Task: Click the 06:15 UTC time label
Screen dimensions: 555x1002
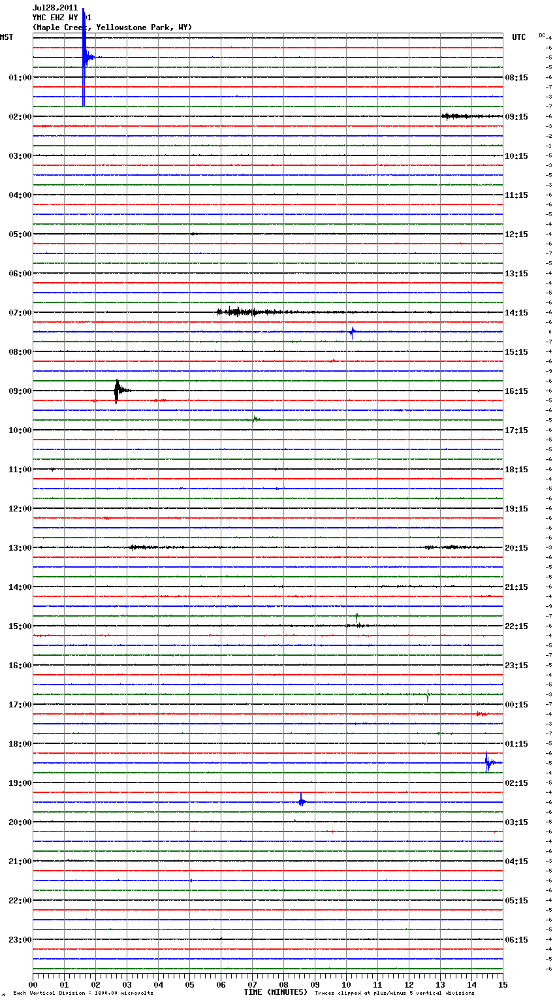Action: (516, 939)
